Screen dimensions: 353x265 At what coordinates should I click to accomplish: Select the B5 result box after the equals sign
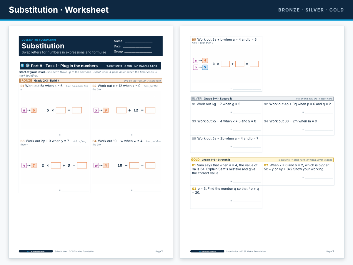point(254,64)
